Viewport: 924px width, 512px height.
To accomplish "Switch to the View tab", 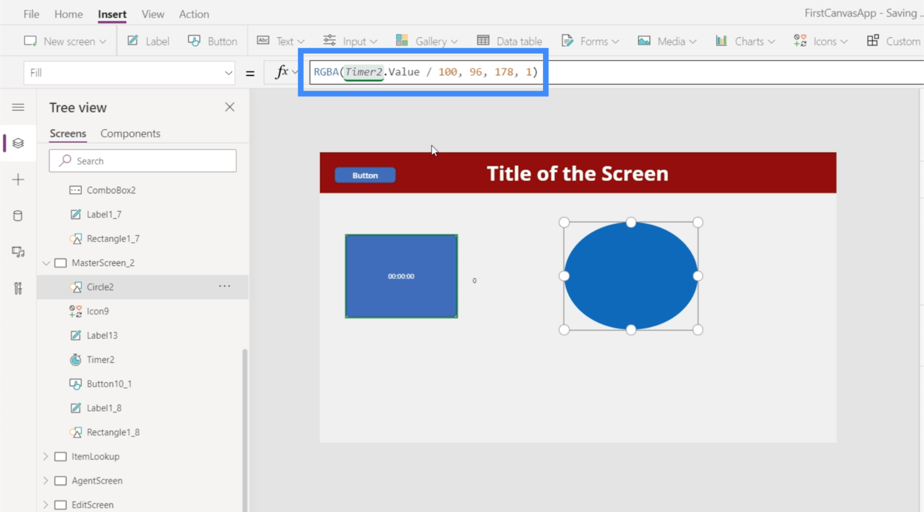I will pyautogui.click(x=153, y=14).
